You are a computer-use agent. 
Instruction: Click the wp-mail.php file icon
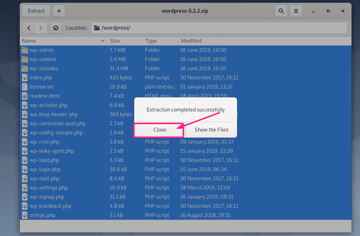[x=25, y=178]
